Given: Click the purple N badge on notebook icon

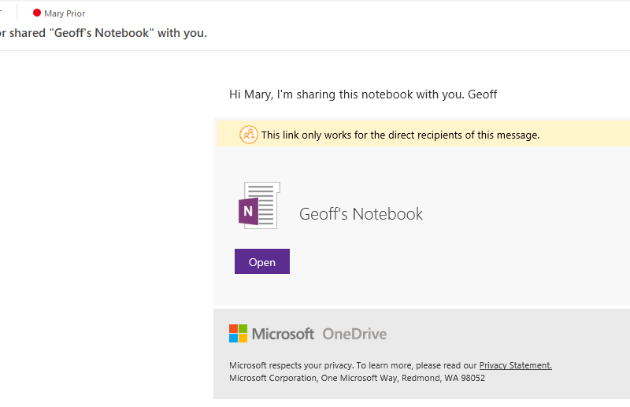Looking at the screenshot, I should tap(248, 211).
